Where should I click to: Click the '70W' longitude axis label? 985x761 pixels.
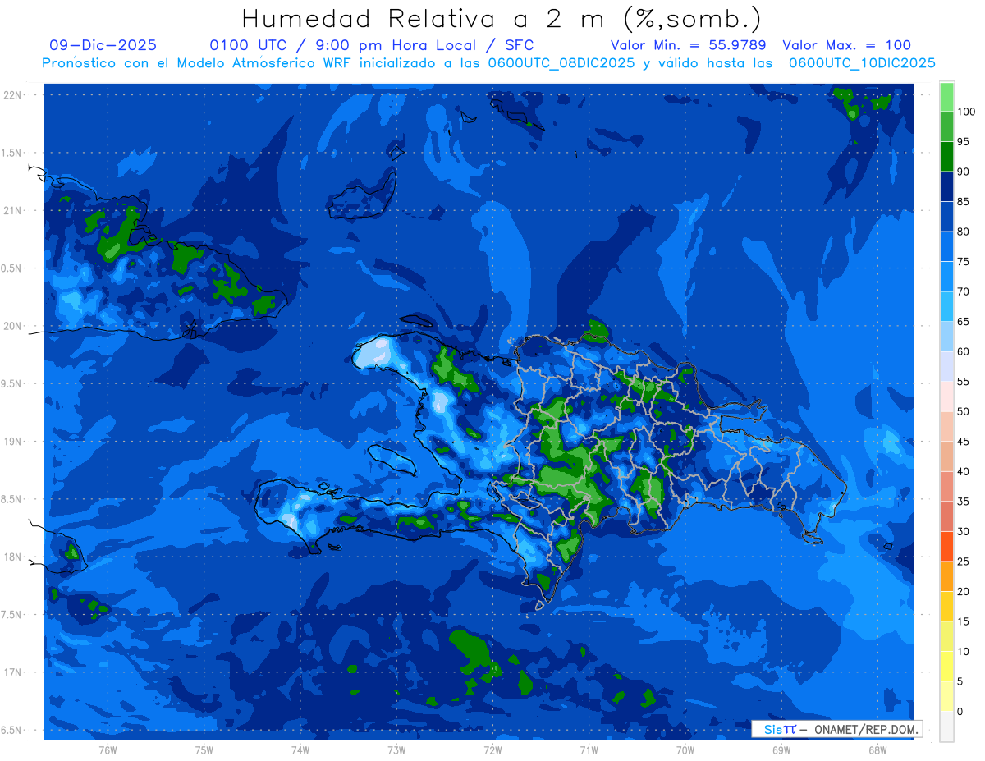tap(685, 750)
